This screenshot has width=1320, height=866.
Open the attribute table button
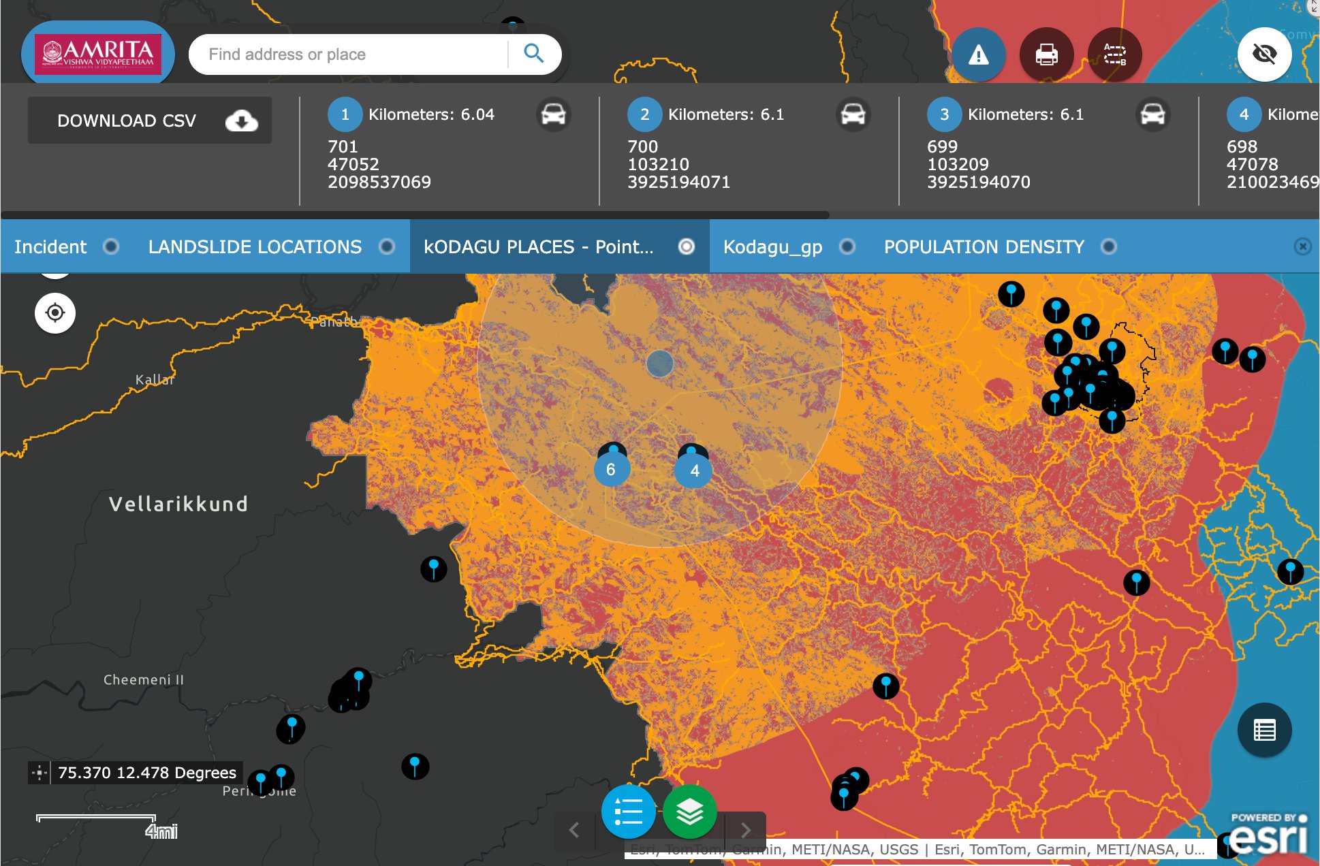point(1264,731)
